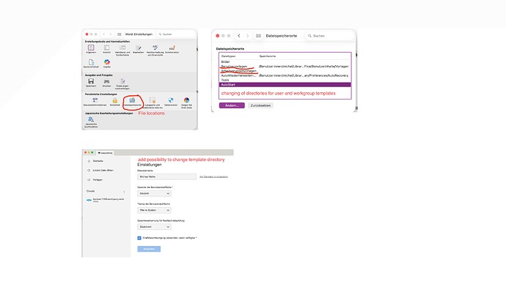
Task: Select the Bilder row
Action: pos(285,61)
